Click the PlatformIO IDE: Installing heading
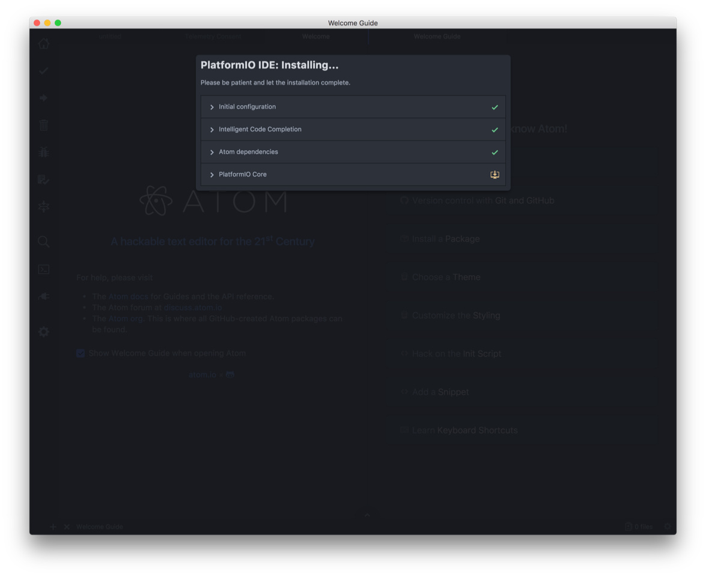706x577 pixels. 269,65
